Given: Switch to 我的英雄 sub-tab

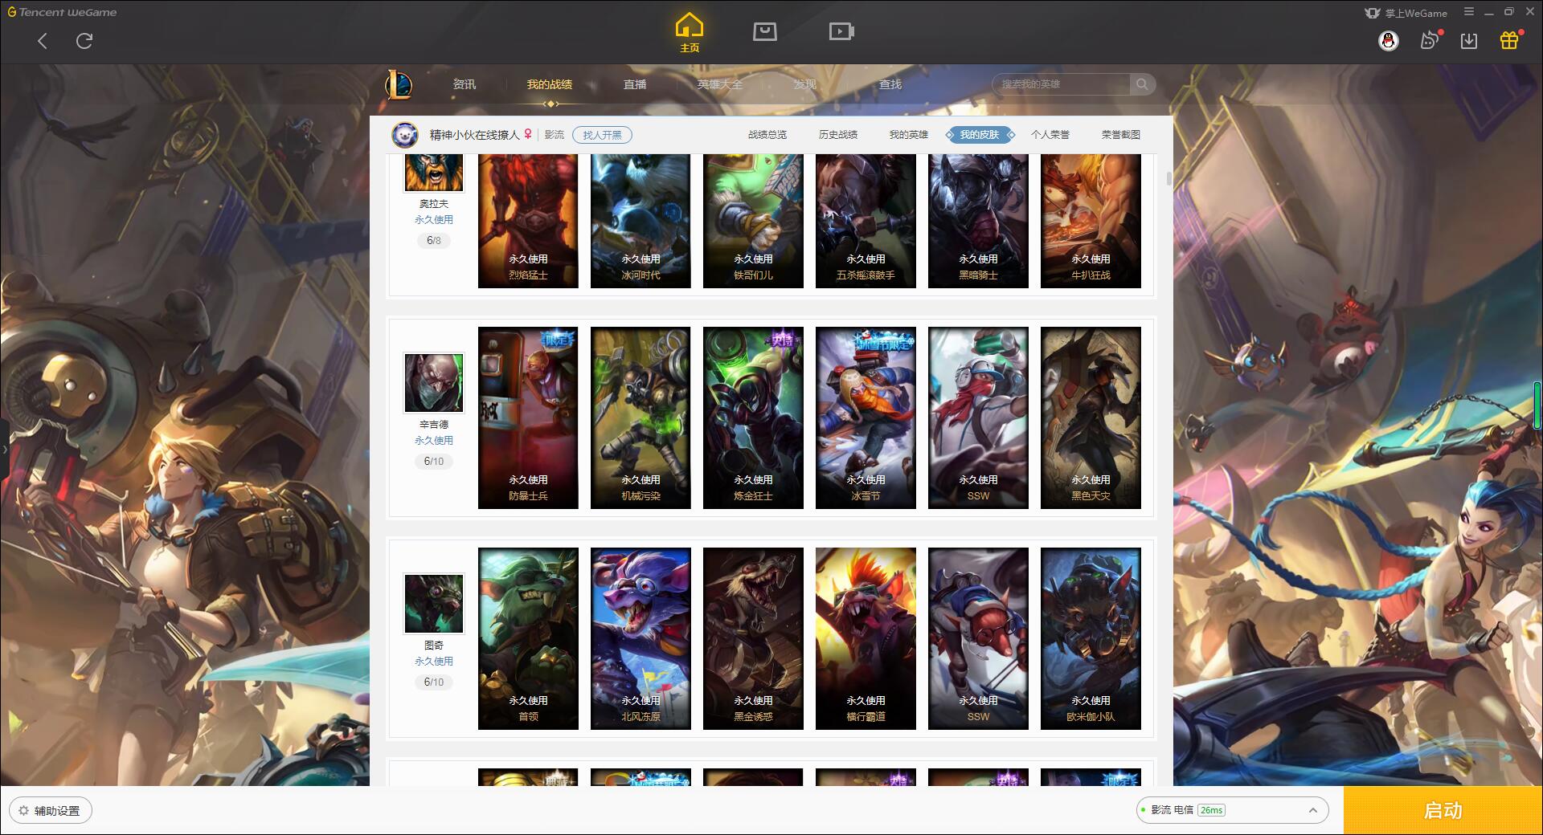Looking at the screenshot, I should coord(909,135).
